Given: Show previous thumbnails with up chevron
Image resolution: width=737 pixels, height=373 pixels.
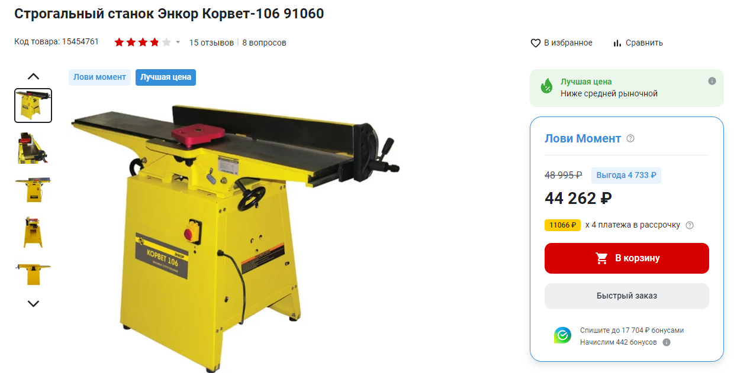Looking at the screenshot, I should click(34, 76).
